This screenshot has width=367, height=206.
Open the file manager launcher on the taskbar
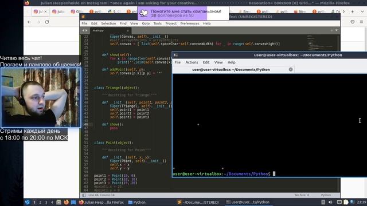coord(58,202)
